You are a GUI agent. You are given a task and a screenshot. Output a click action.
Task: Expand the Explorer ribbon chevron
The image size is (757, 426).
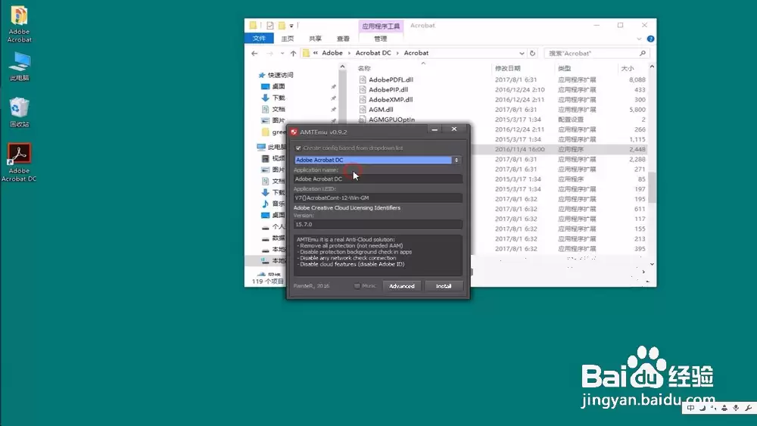pyautogui.click(x=639, y=39)
